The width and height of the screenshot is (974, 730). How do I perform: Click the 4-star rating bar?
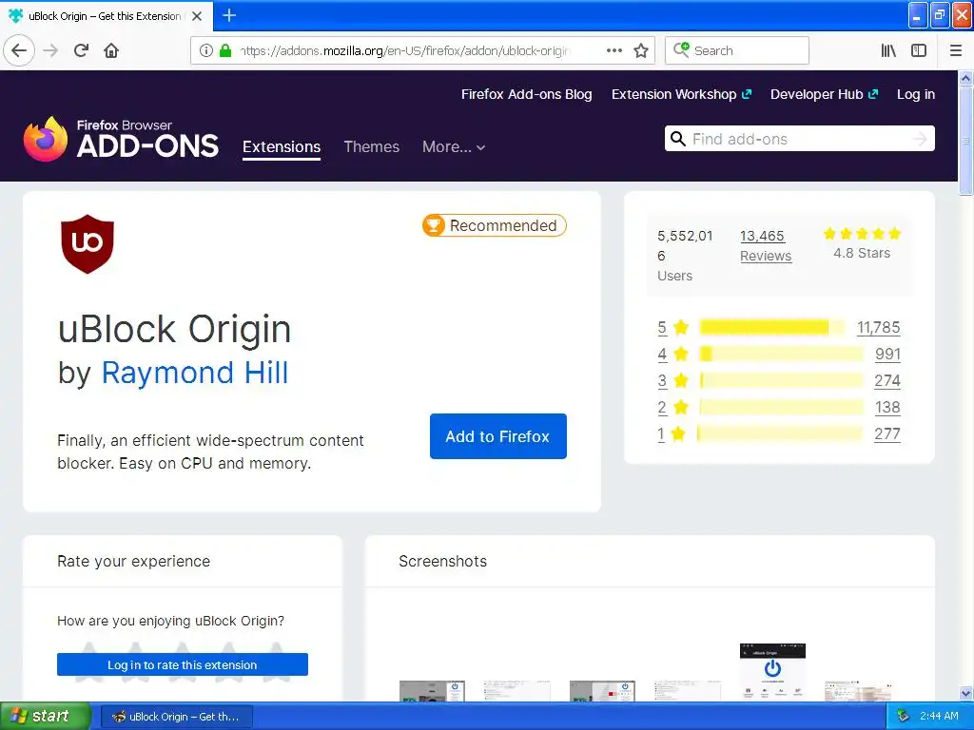pos(782,354)
